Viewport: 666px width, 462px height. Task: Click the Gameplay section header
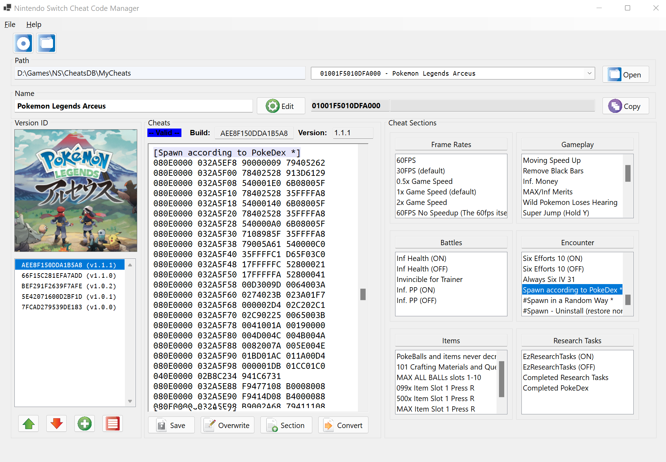[577, 144]
